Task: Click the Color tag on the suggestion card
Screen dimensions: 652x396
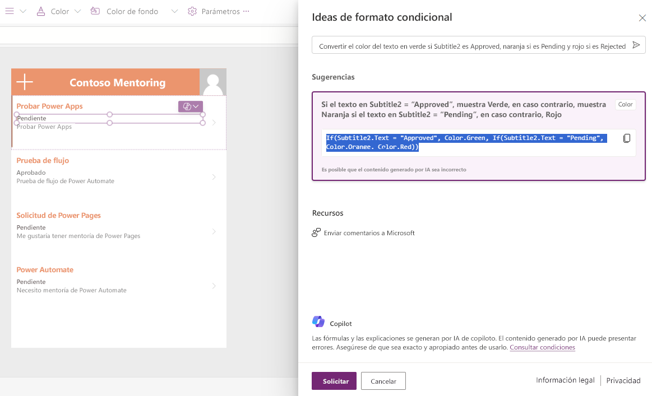Action: coord(626,105)
